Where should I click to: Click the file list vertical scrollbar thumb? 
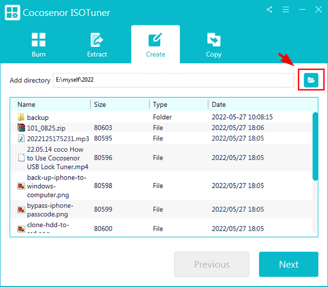pos(315,146)
